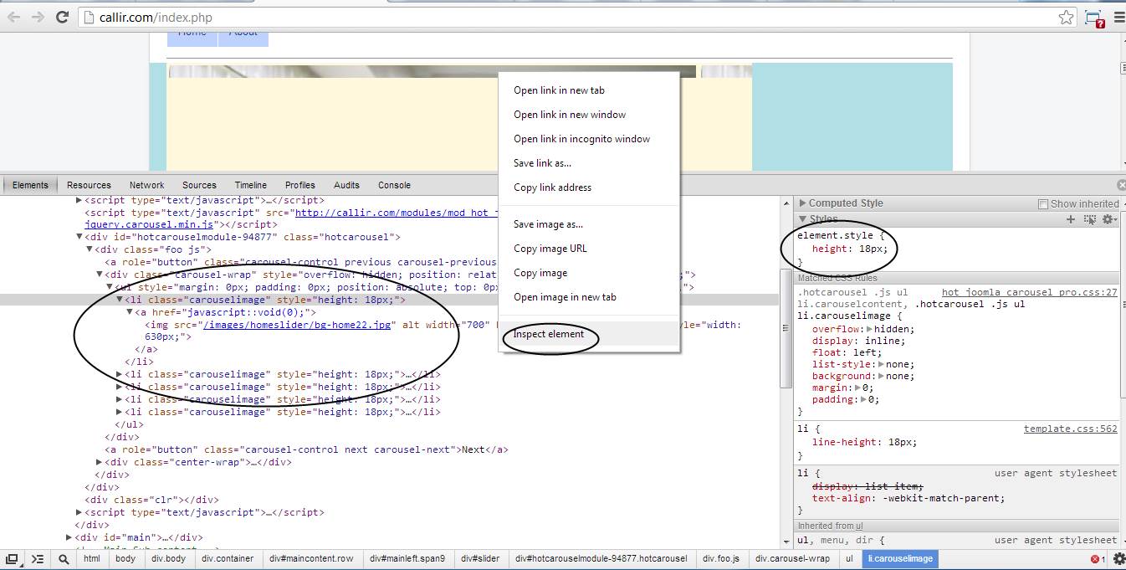Screen dimensions: 1126x570
Task: Go back with the browser Back arrow
Action: (x=13, y=17)
